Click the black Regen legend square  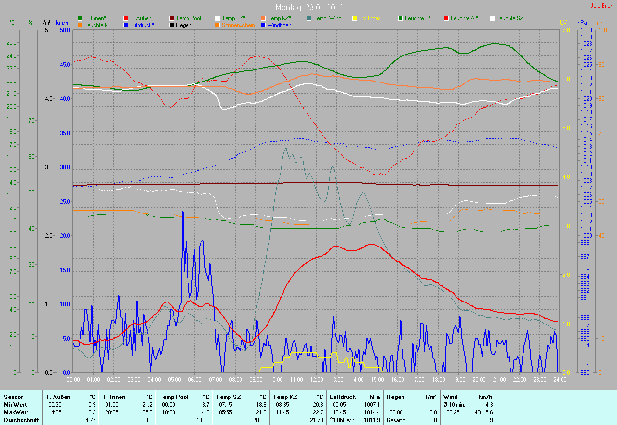click(172, 25)
